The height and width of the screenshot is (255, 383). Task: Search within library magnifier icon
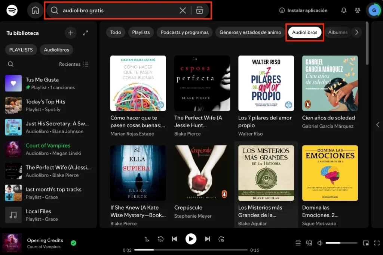10,64
